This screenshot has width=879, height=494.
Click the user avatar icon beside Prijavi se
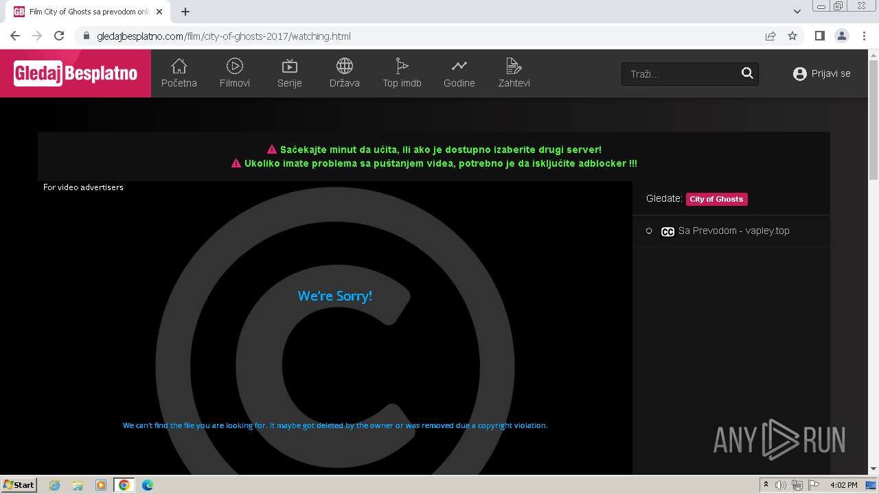coord(799,74)
